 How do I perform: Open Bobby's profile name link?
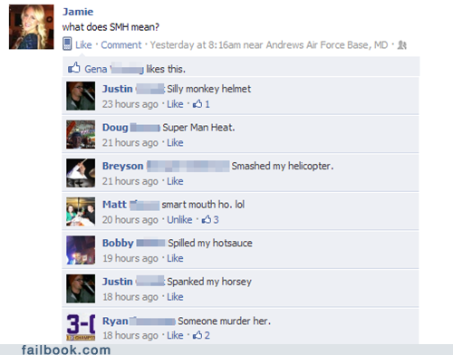tap(118, 243)
